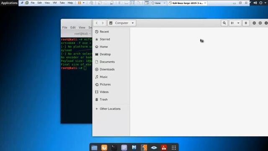This screenshot has width=268, height=151.
Task: Open the file manager hamburger menu
Action: [x=246, y=23]
